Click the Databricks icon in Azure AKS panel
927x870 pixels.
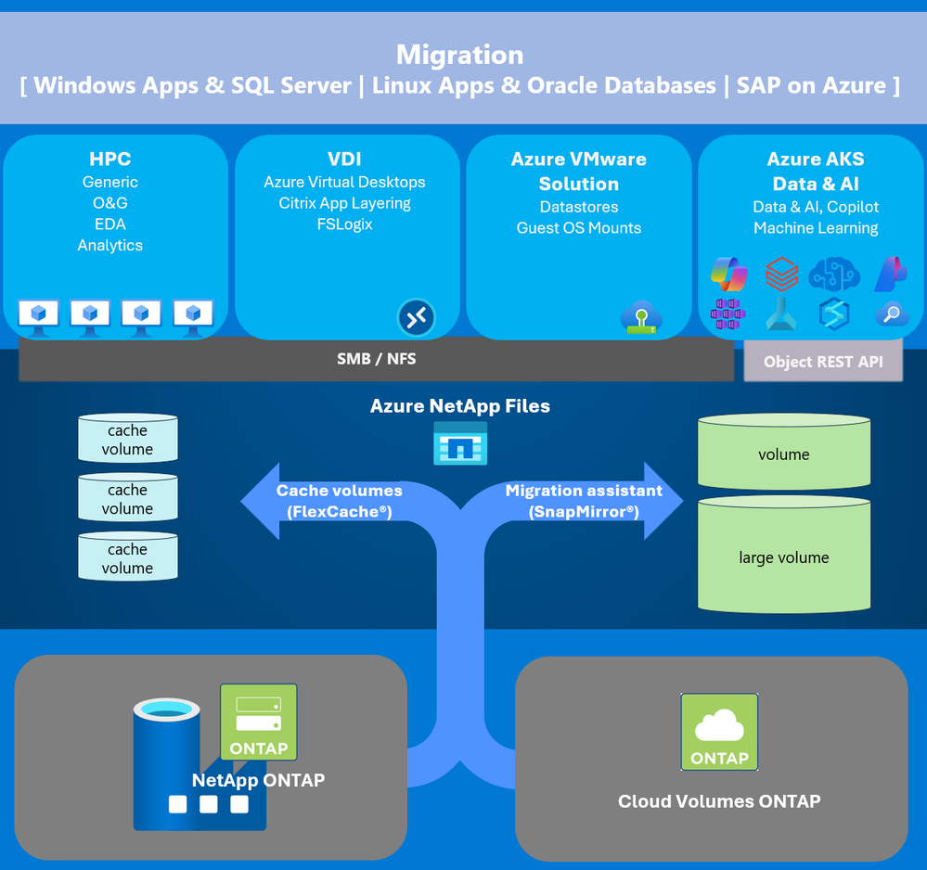pos(784,275)
